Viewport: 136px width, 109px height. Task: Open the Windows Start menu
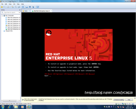[3, 107]
